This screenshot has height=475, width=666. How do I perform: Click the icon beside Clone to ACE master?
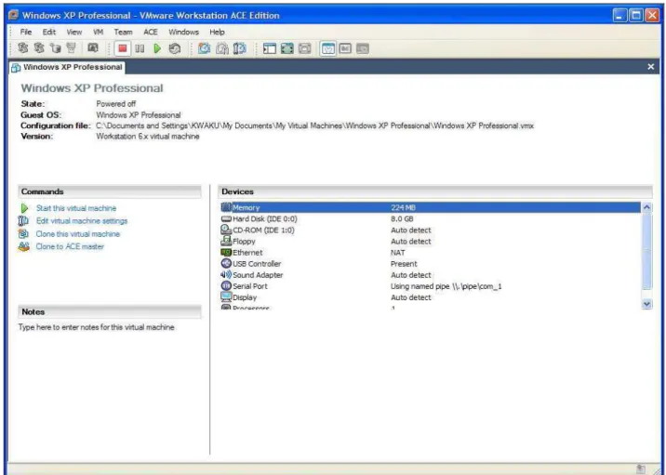(24, 246)
